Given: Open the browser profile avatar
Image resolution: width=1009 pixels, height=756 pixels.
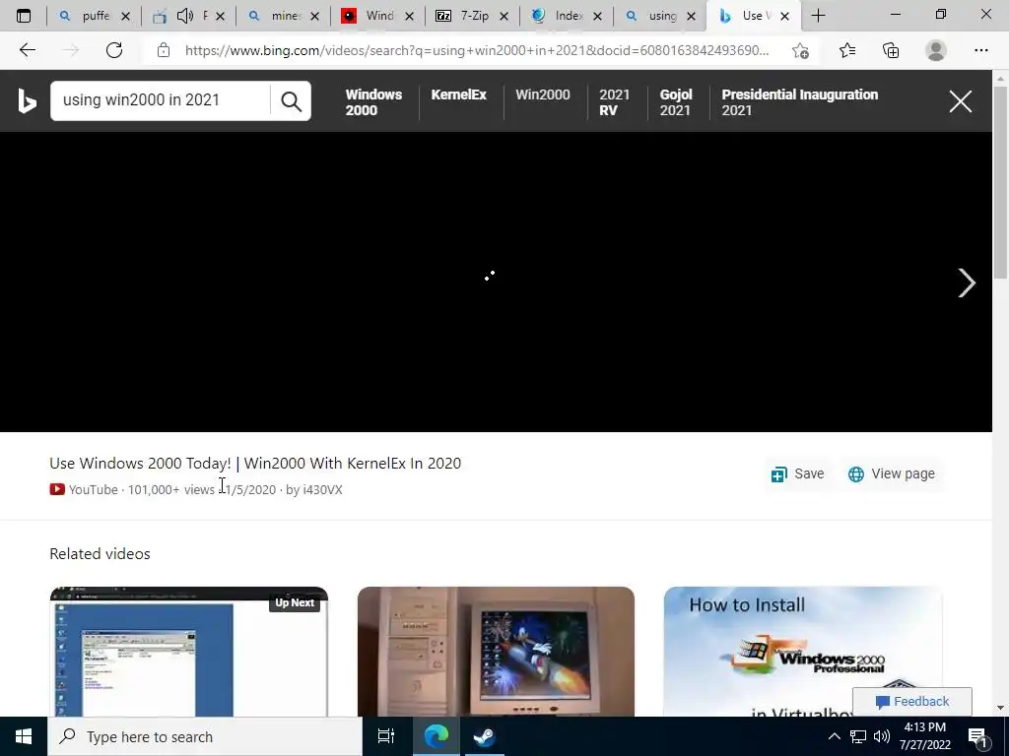Looking at the screenshot, I should [936, 50].
